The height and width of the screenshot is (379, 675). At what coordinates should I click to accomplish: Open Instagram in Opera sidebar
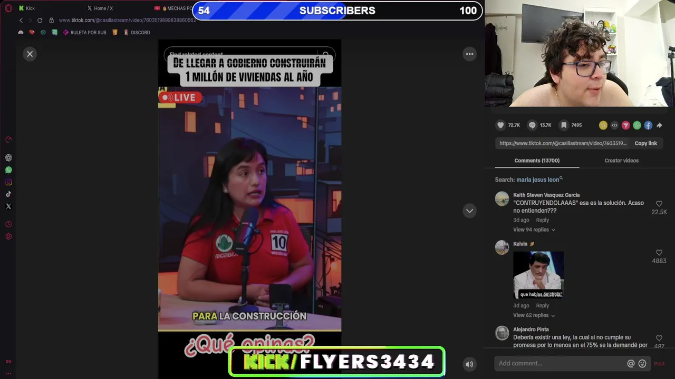8,182
